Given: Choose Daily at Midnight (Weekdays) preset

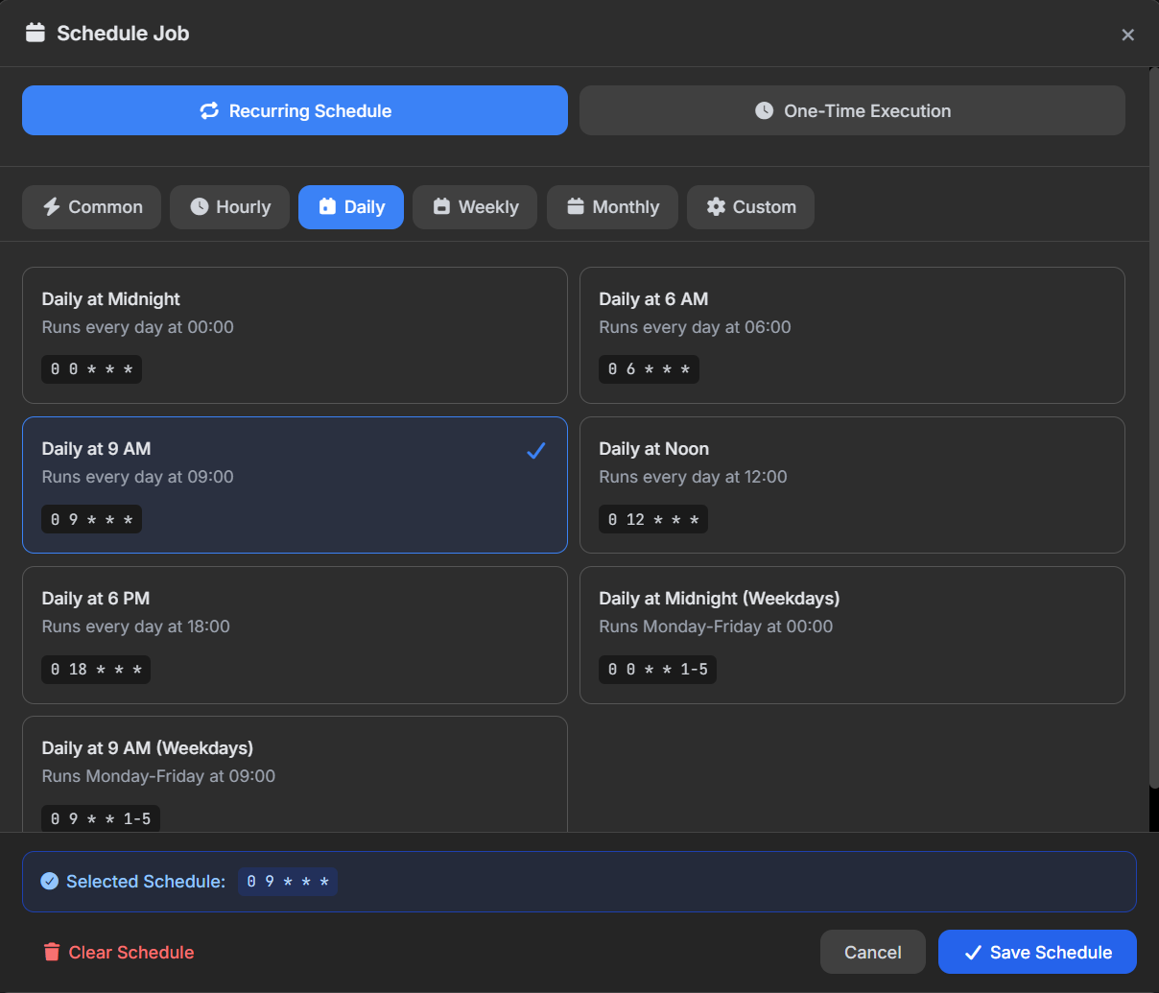Looking at the screenshot, I should point(852,634).
